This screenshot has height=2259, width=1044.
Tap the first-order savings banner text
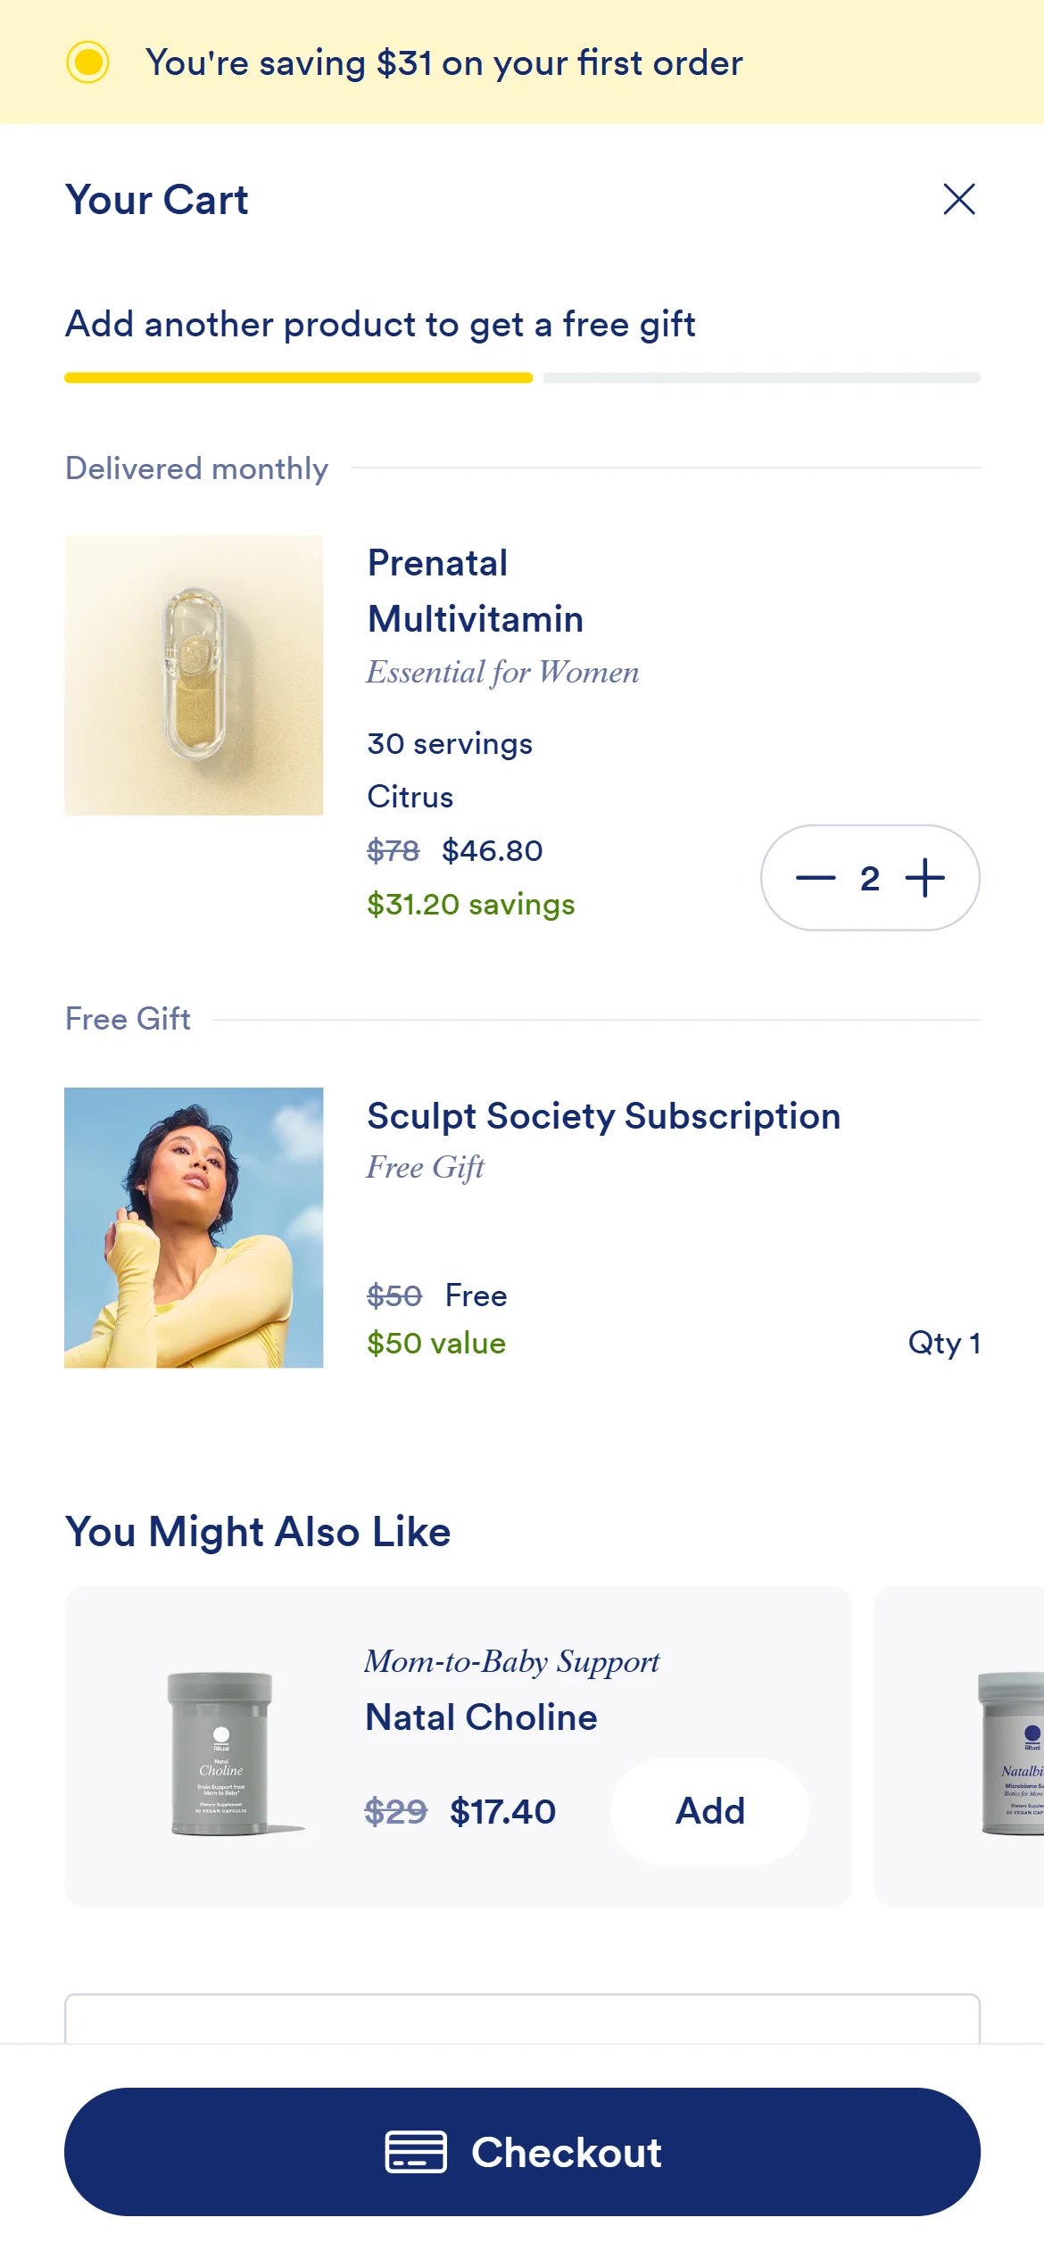click(443, 63)
